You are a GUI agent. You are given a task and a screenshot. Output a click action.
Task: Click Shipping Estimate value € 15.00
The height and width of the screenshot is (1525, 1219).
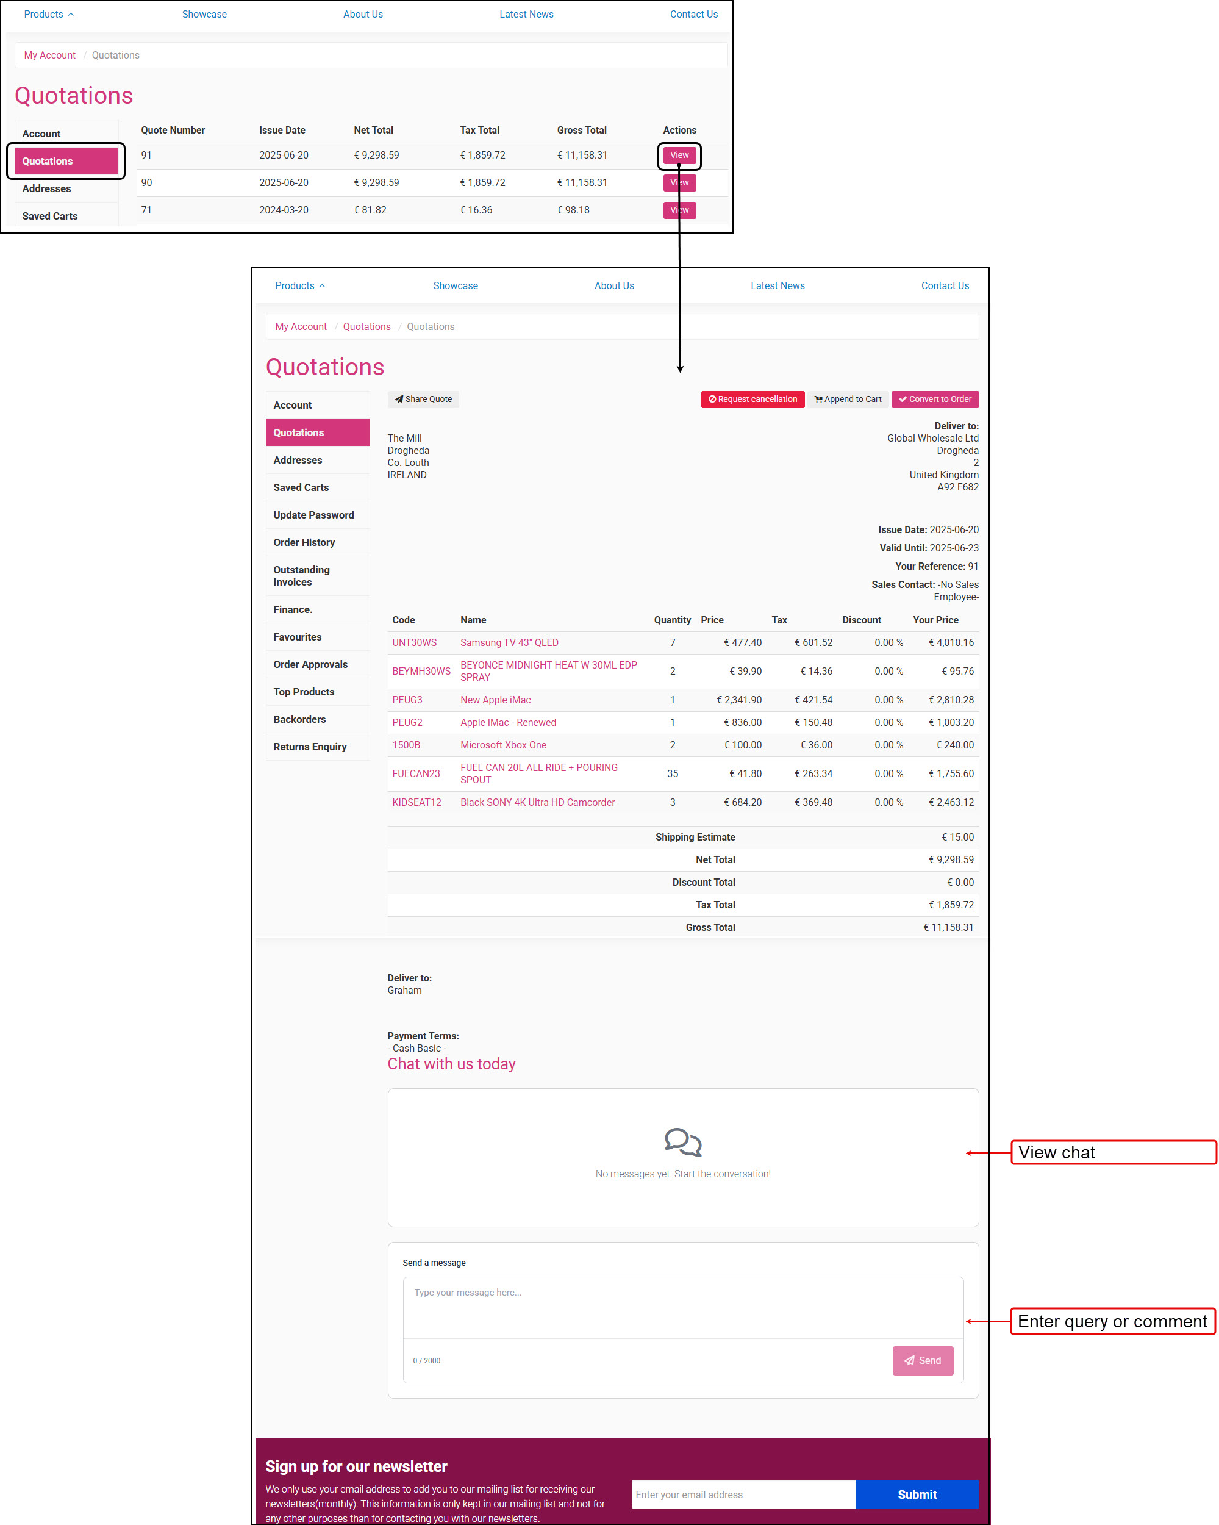pos(957,837)
